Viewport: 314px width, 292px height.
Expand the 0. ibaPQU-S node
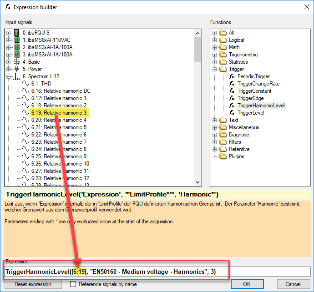pyautogui.click(x=8, y=33)
